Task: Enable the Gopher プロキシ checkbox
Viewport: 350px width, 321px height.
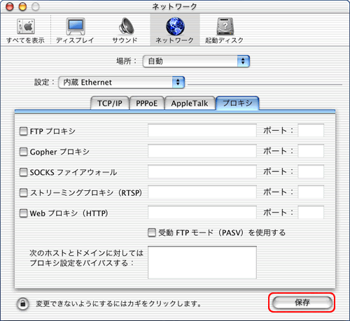Action: [23, 152]
